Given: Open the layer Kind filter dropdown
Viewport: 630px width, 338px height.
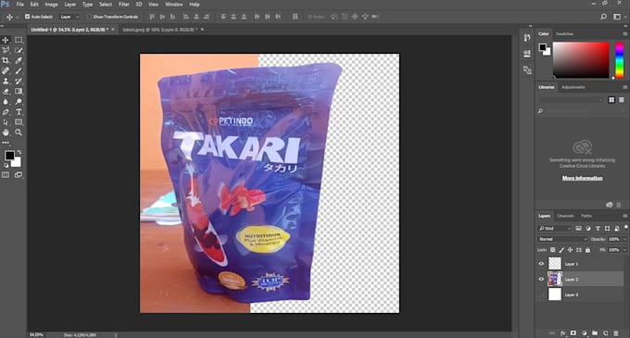Looking at the screenshot, I should click(554, 229).
